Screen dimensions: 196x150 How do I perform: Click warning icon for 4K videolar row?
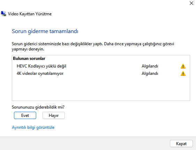click(183, 73)
